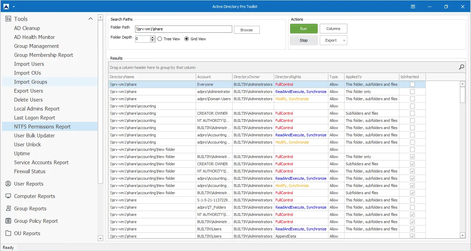
Task: Click the Folder Path input field
Action: pyautogui.click(x=183, y=29)
